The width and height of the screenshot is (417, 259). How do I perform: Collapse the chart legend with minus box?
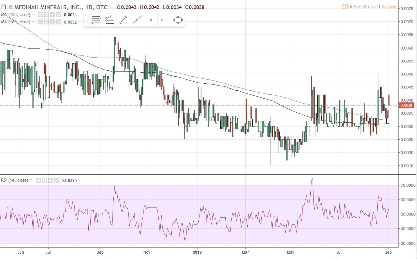pyautogui.click(x=3, y=7)
